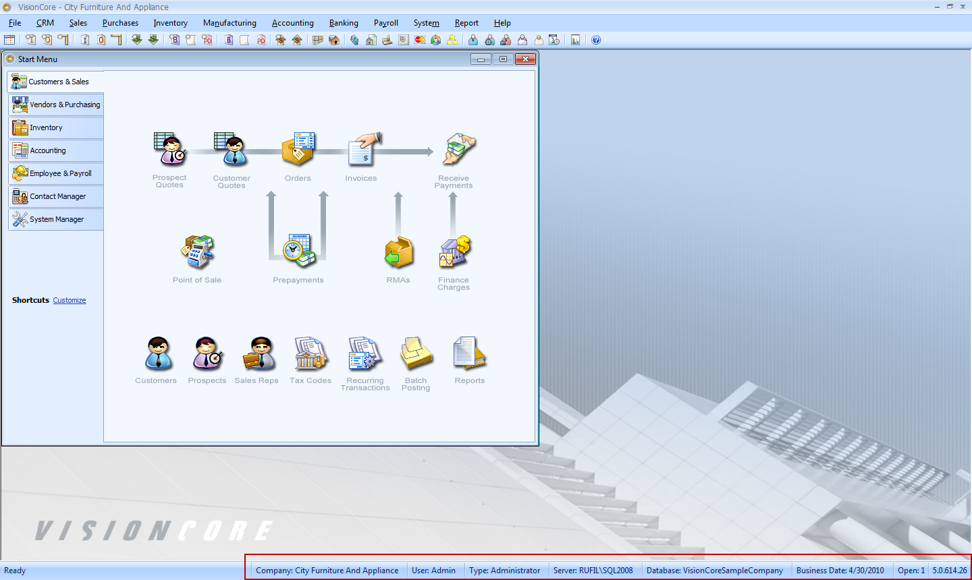Open the CRM menu
972x580 pixels.
pos(45,23)
